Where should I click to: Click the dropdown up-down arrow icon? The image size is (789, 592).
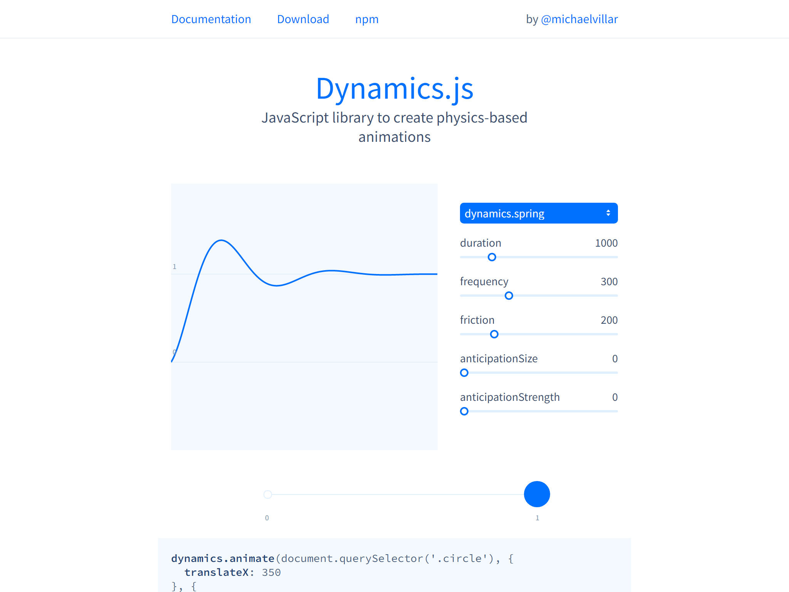(x=608, y=213)
